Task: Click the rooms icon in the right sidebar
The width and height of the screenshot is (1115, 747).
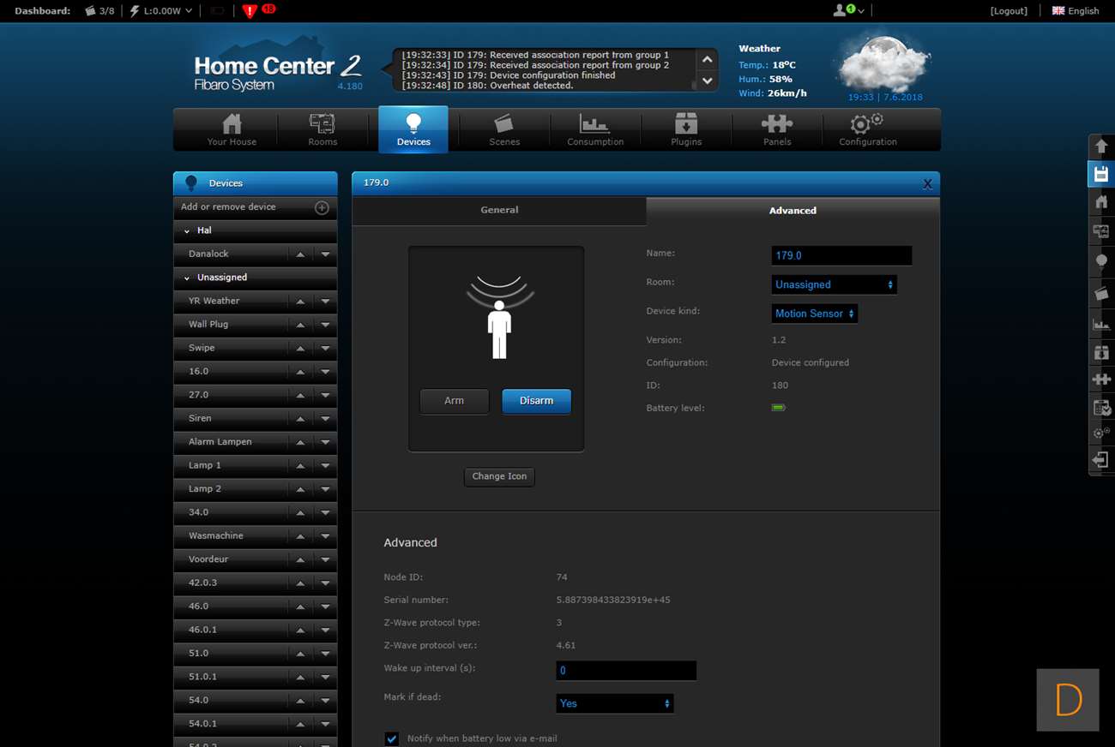Action: pos(1101,231)
